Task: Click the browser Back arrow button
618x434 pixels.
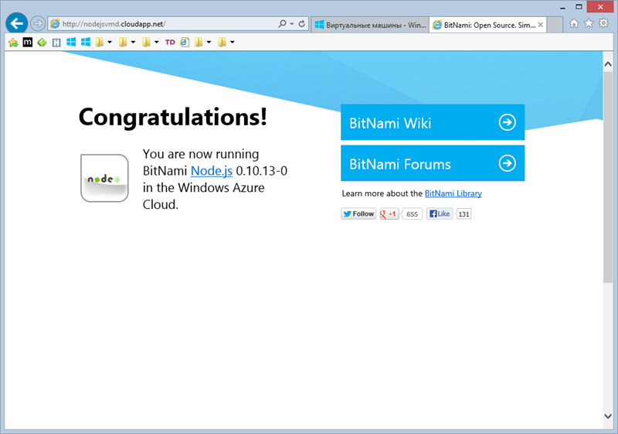Action: pos(16,24)
